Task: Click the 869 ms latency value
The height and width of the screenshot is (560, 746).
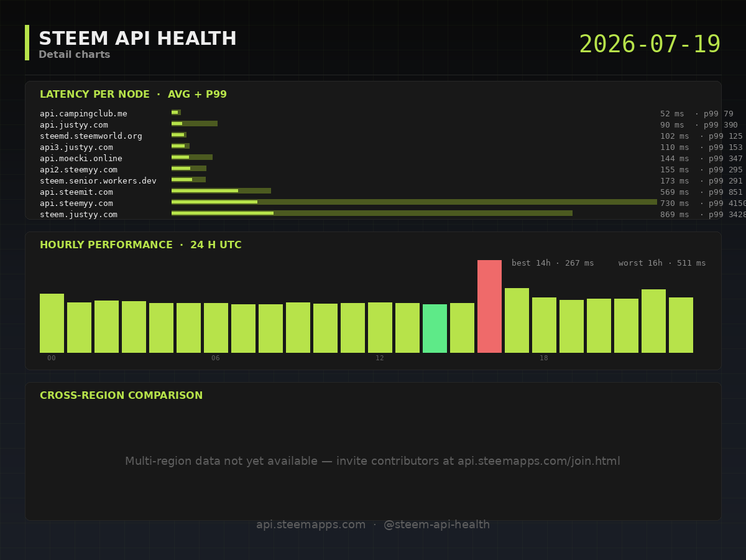Action: (x=675, y=215)
